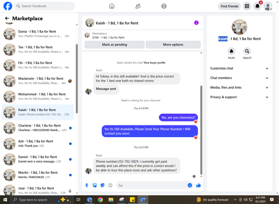Open Sticky Notes from the taskbar
279x204 pixels.
pos(132,200)
